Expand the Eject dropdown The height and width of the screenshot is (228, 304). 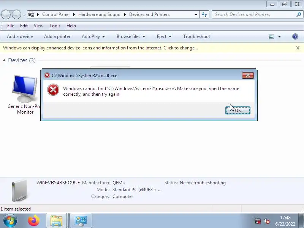pos(164,36)
